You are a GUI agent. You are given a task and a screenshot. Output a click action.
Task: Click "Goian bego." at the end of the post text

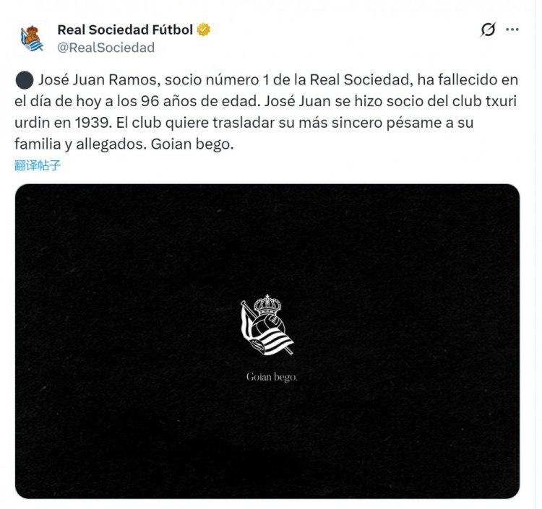pyautogui.click(x=192, y=144)
